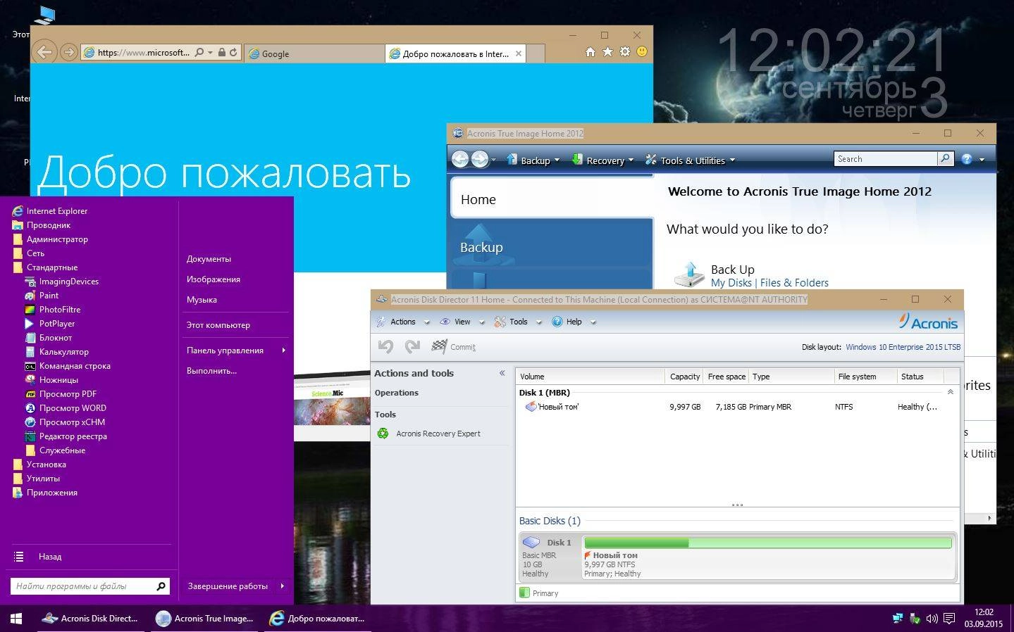The height and width of the screenshot is (632, 1014).
Task: Open My Disks backup link
Action: [731, 283]
